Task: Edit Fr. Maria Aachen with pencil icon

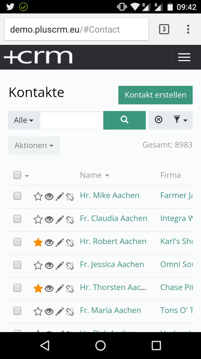Action: click(x=60, y=312)
